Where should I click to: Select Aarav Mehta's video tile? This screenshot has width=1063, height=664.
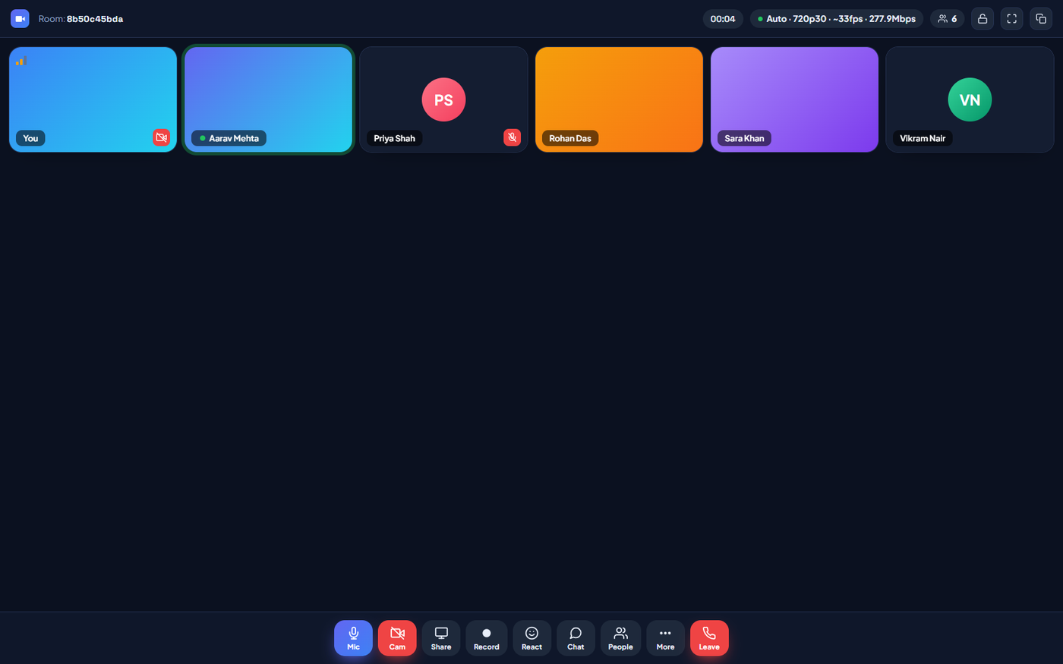[269, 99]
